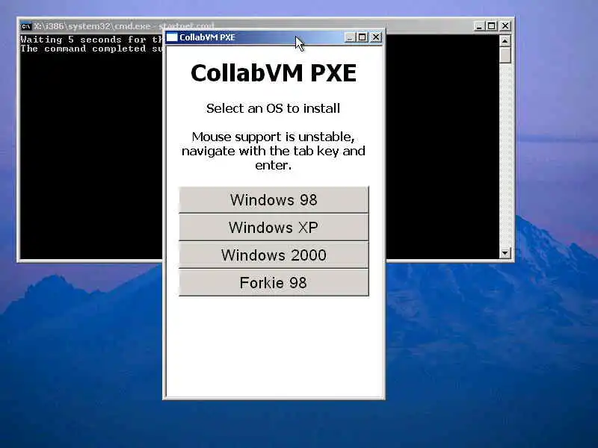Maximize the cmd.exe console window
Screen dimensions: 598x448
492,25
